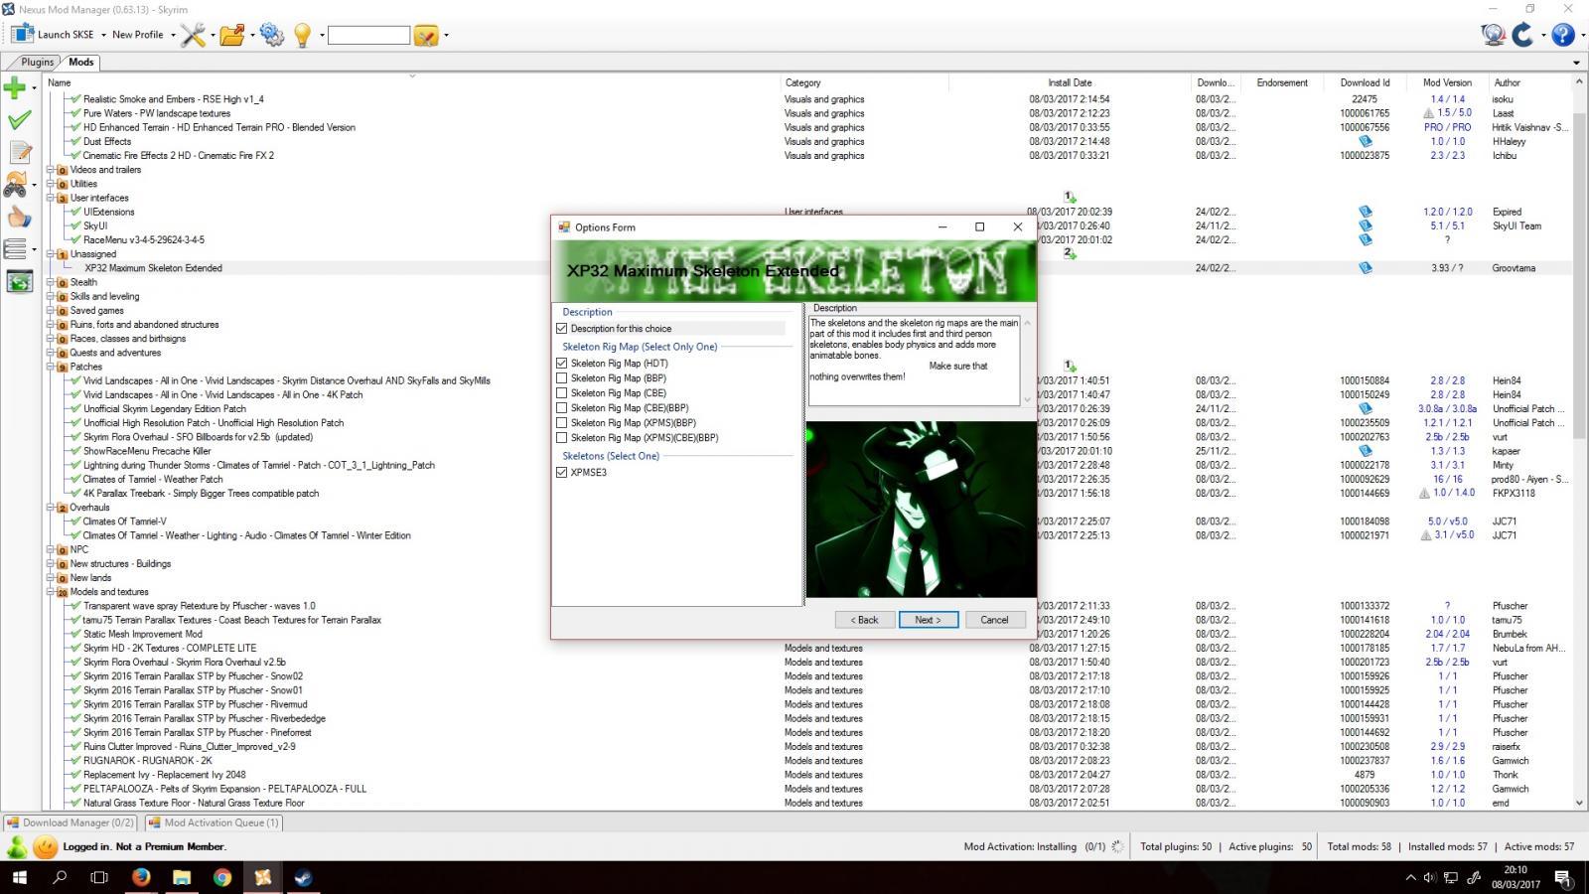
Task: Click the Next button in Options Form
Action: (x=928, y=620)
